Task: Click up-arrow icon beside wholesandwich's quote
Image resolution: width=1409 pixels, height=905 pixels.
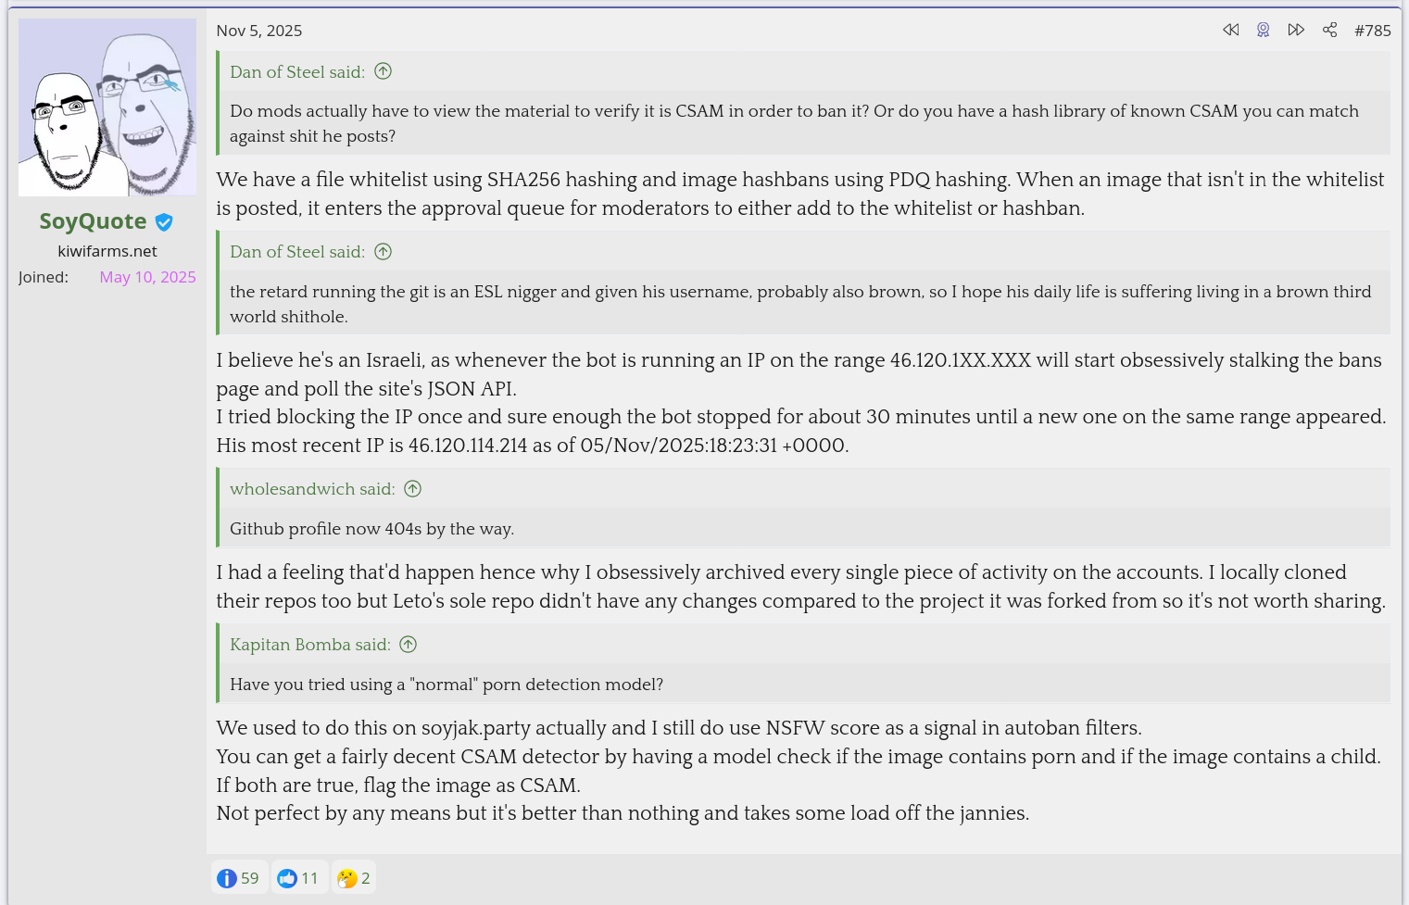Action: (413, 488)
